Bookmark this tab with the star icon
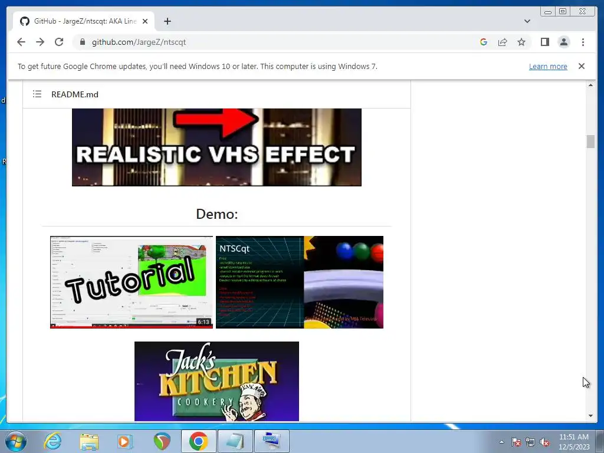Viewport: 604px width, 453px height. click(x=521, y=42)
